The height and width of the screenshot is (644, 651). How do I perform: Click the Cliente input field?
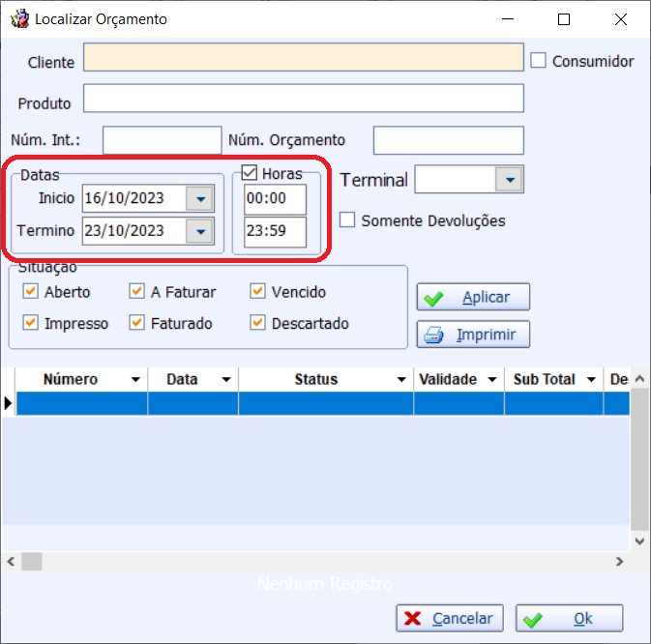(304, 58)
